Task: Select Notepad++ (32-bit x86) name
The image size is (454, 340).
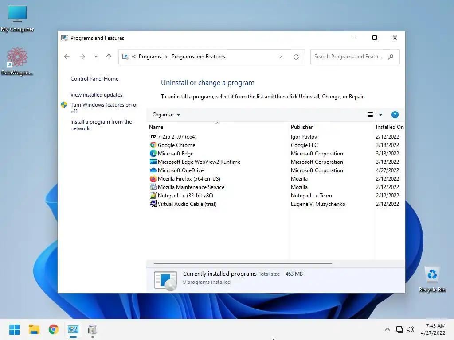Action: click(x=185, y=195)
